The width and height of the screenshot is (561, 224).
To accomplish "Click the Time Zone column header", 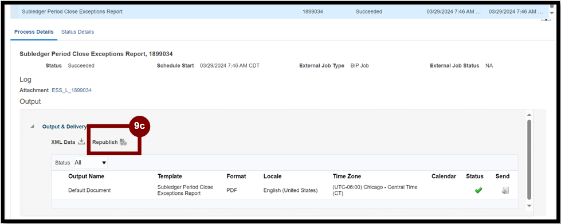I will (347, 176).
